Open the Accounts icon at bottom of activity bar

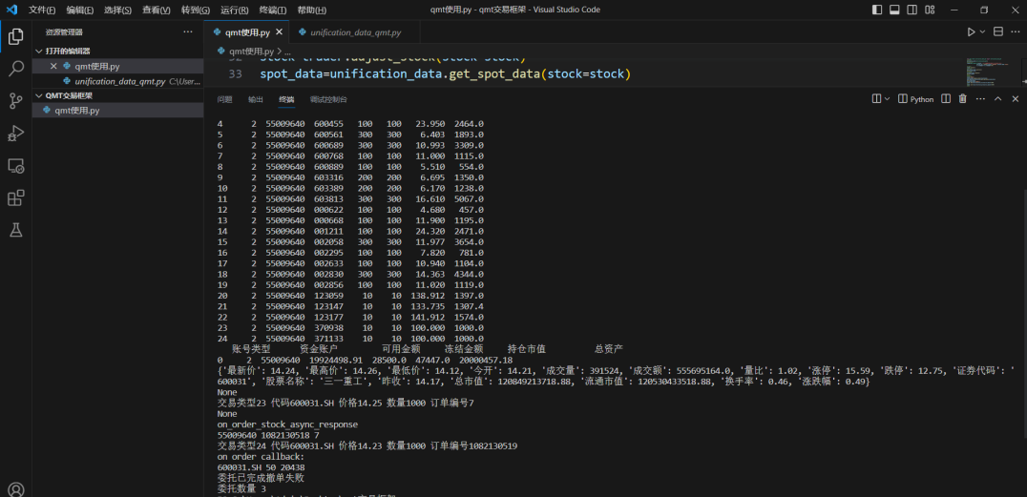click(15, 489)
